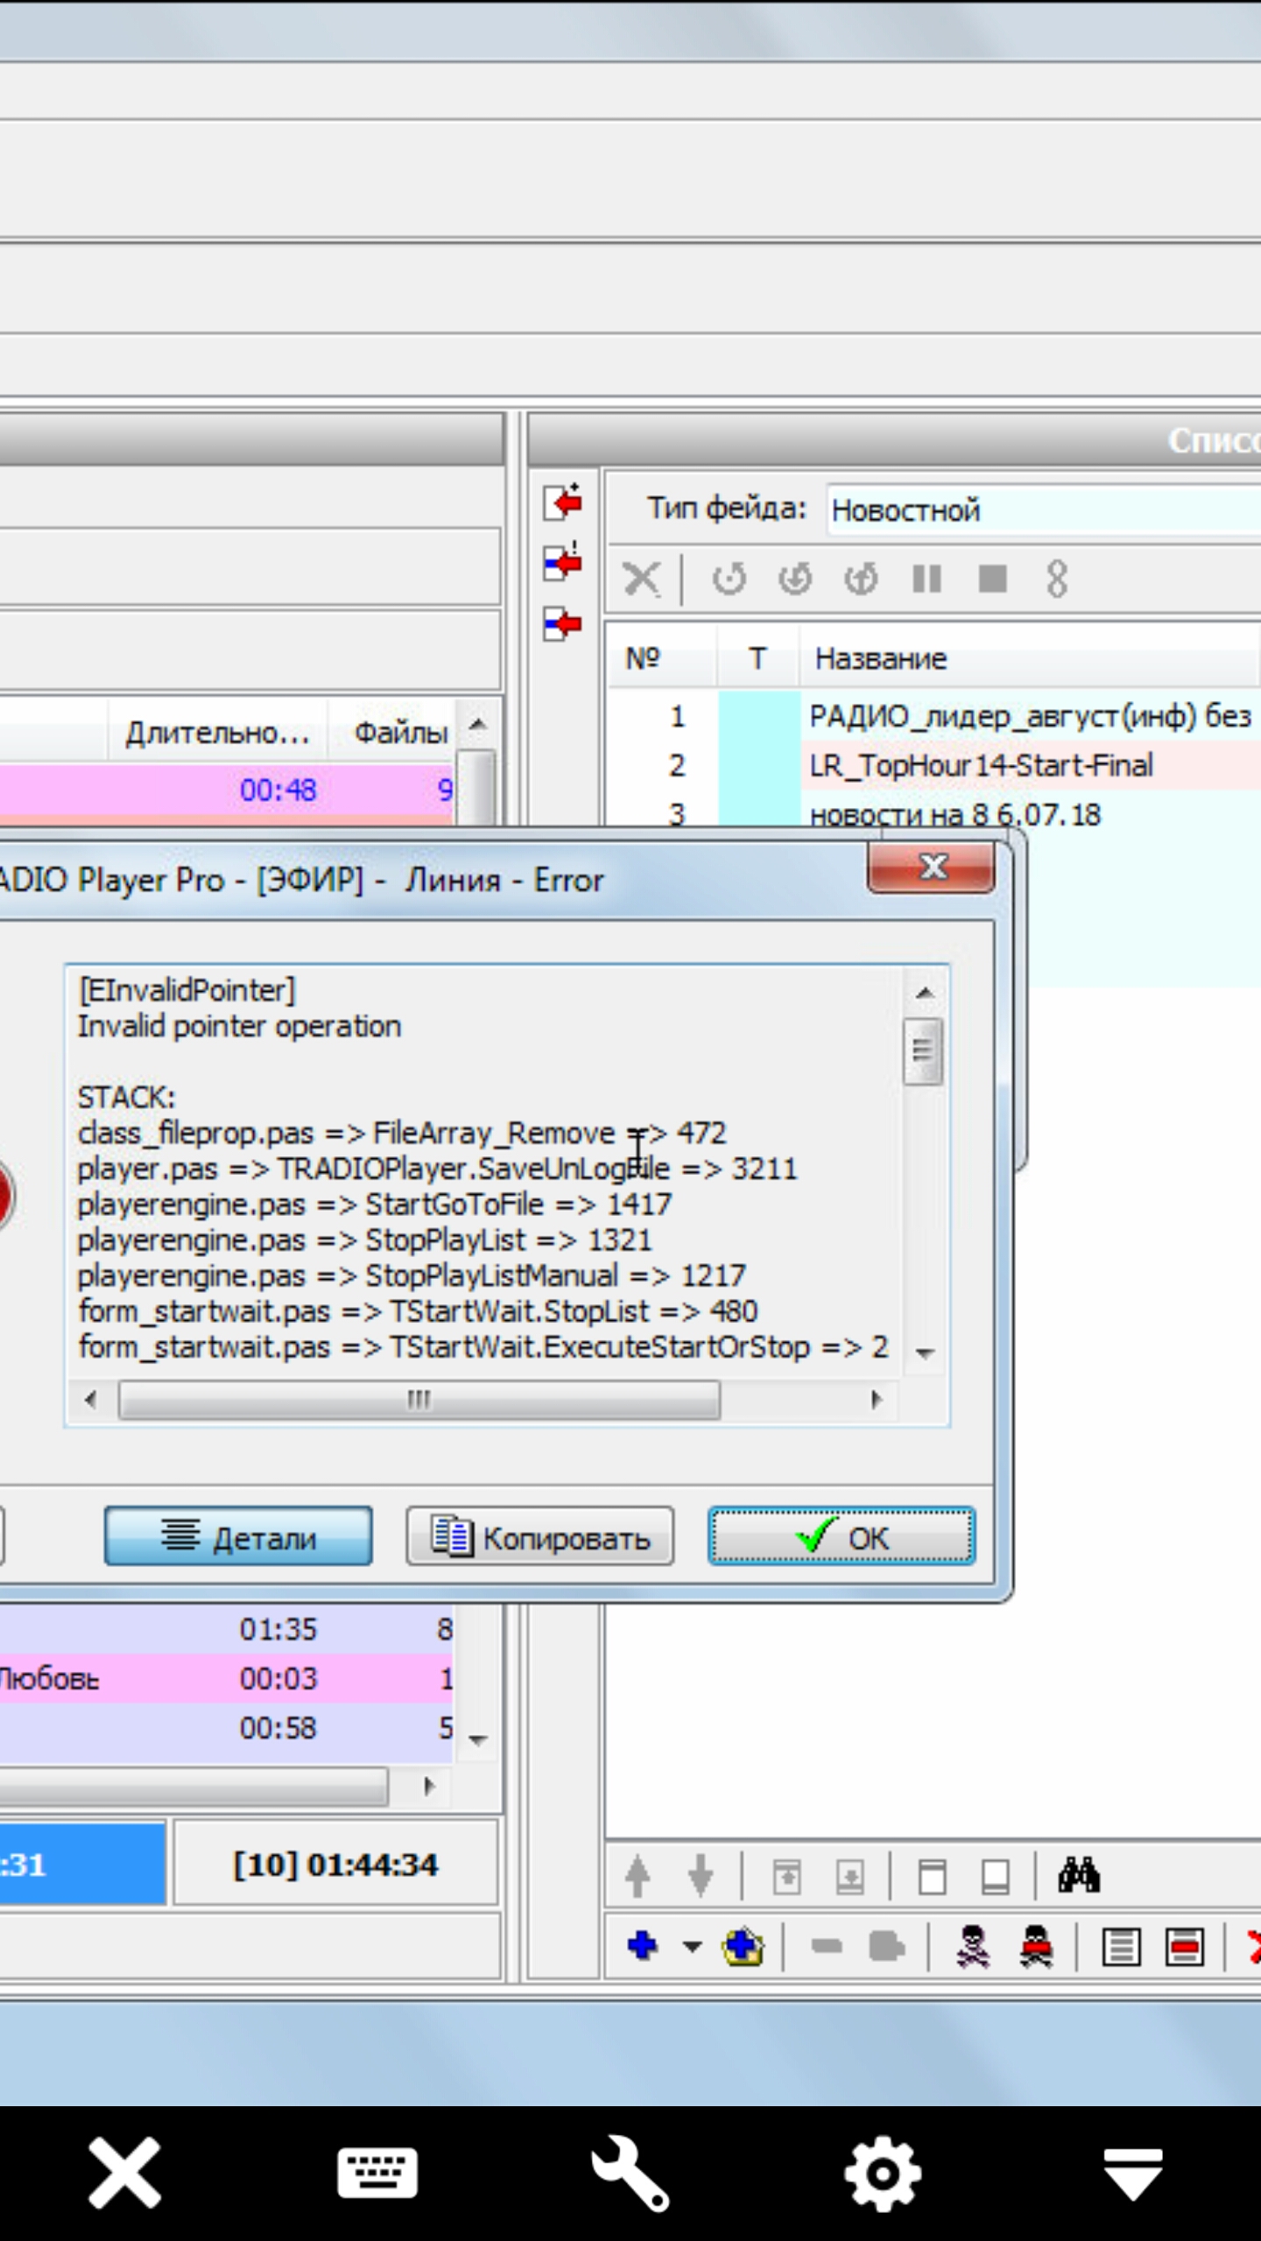Click the [10] 01:44:34 time display
The image size is (1261, 2241).
pyautogui.click(x=335, y=1865)
